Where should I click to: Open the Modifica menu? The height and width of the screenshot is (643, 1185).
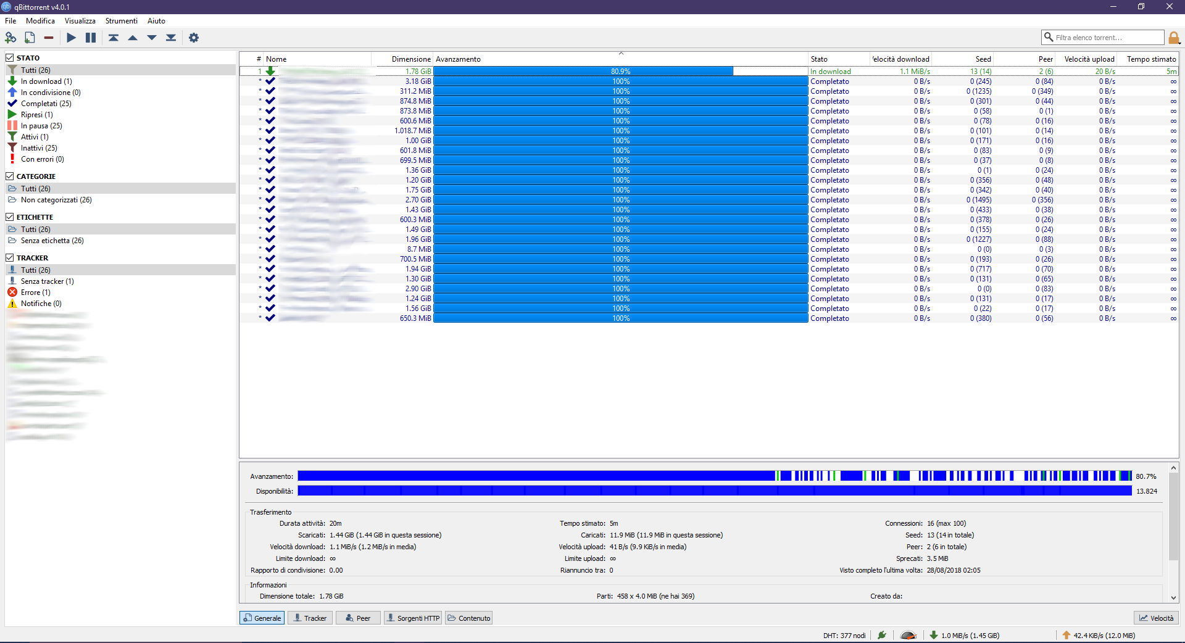pos(40,21)
